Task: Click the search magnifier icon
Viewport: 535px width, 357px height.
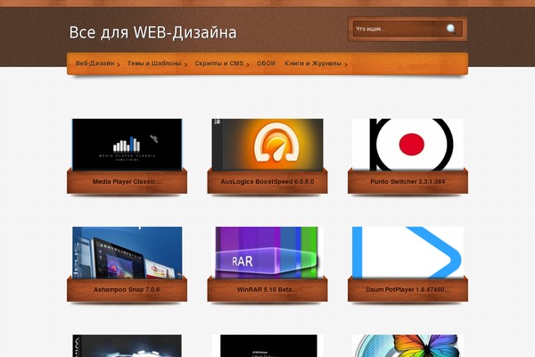Action: pyautogui.click(x=451, y=29)
